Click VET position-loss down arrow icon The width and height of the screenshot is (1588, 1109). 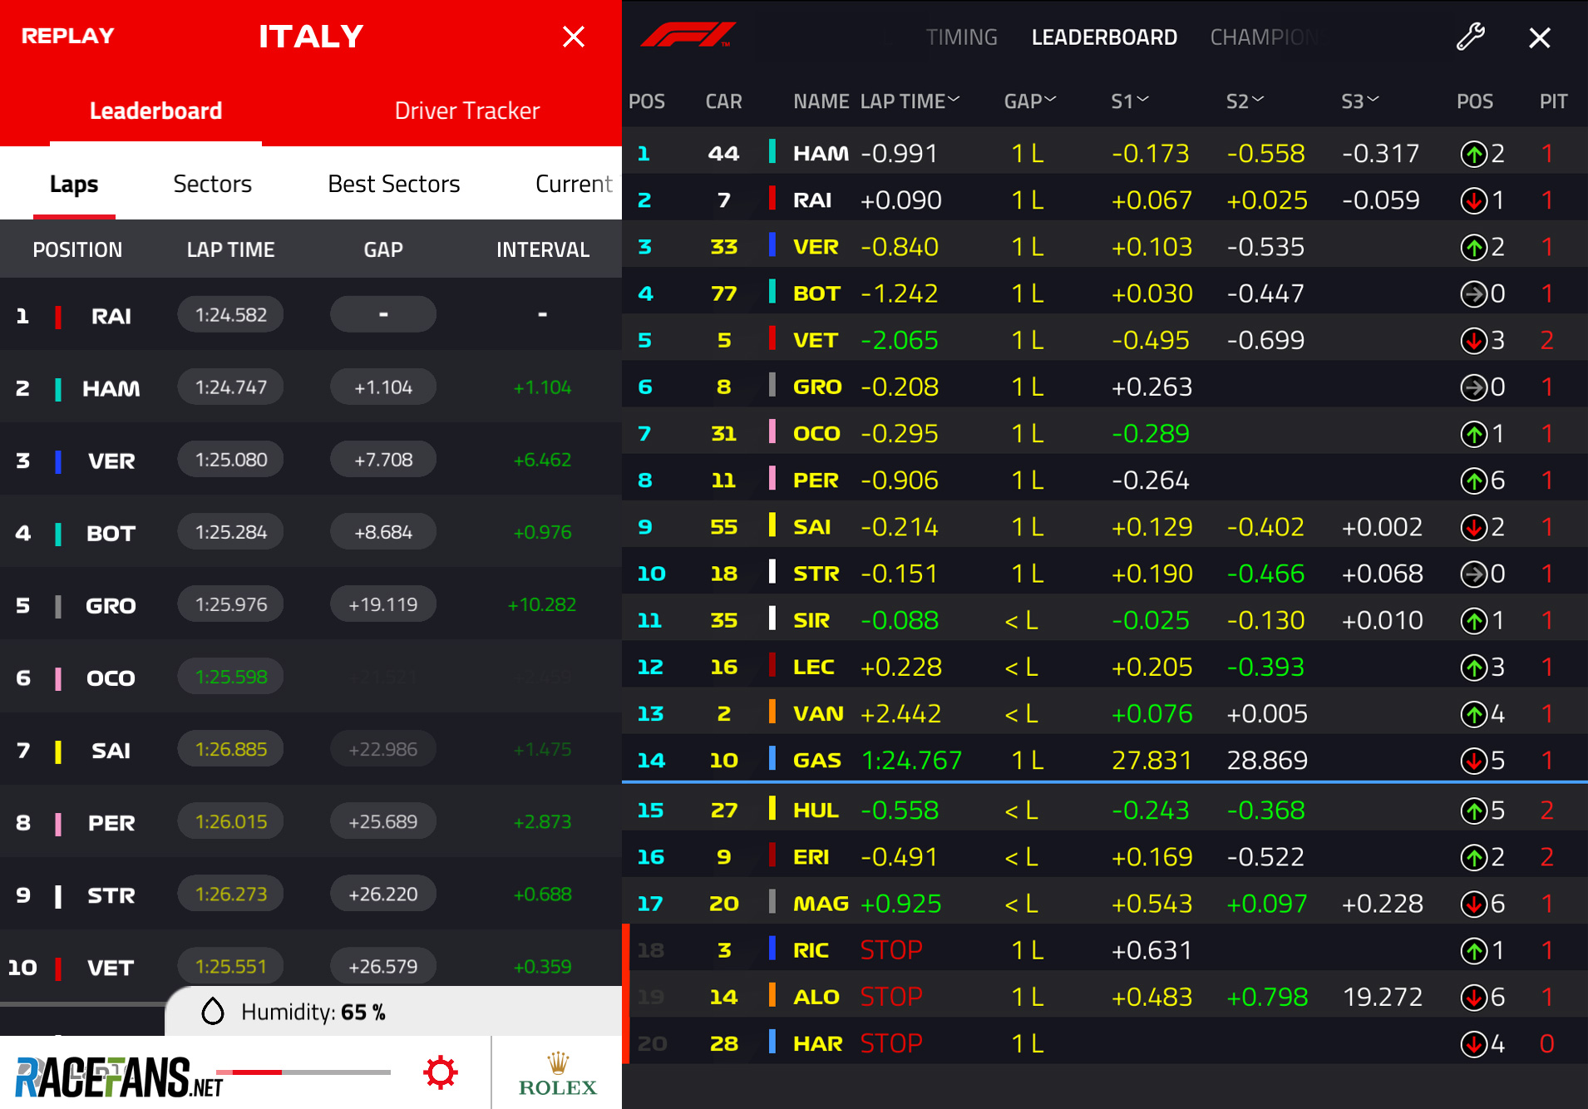click(1474, 340)
